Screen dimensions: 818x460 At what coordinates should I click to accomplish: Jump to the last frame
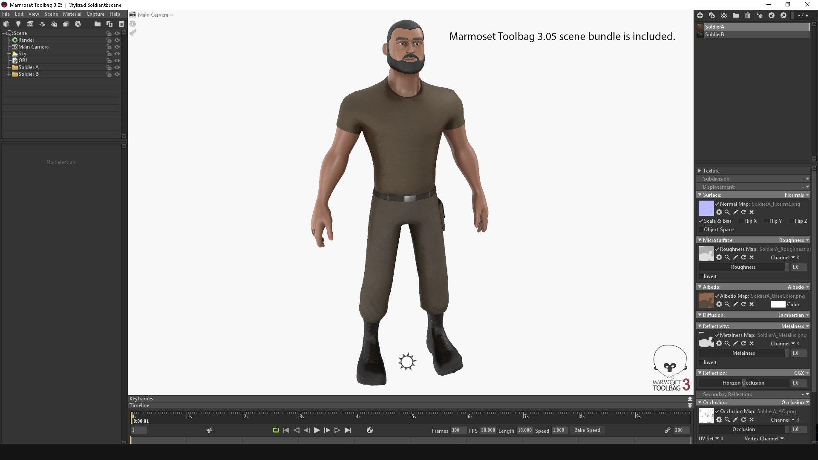point(348,430)
